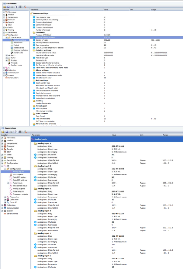Expand the Pulse inputs node

click(8, 183)
